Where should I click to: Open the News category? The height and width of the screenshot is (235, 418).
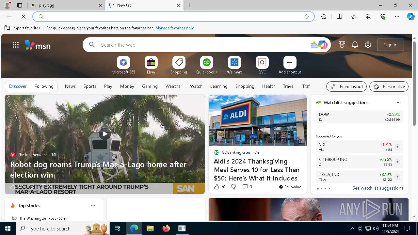(70, 86)
